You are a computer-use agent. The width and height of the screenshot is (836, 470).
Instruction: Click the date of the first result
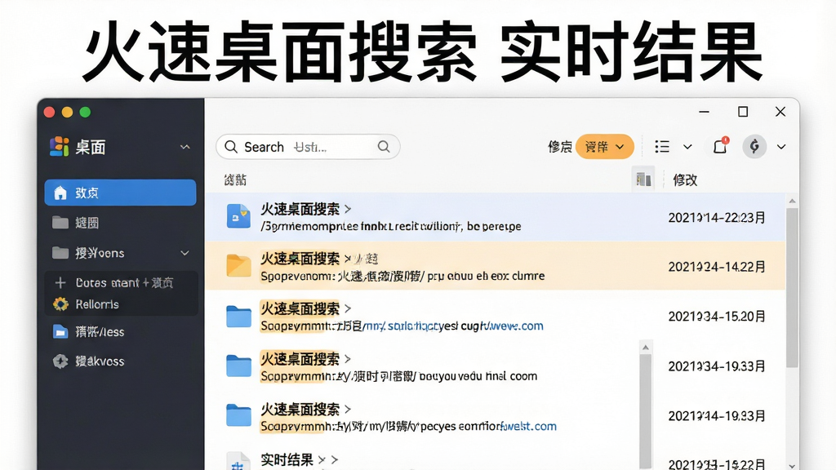coord(717,217)
